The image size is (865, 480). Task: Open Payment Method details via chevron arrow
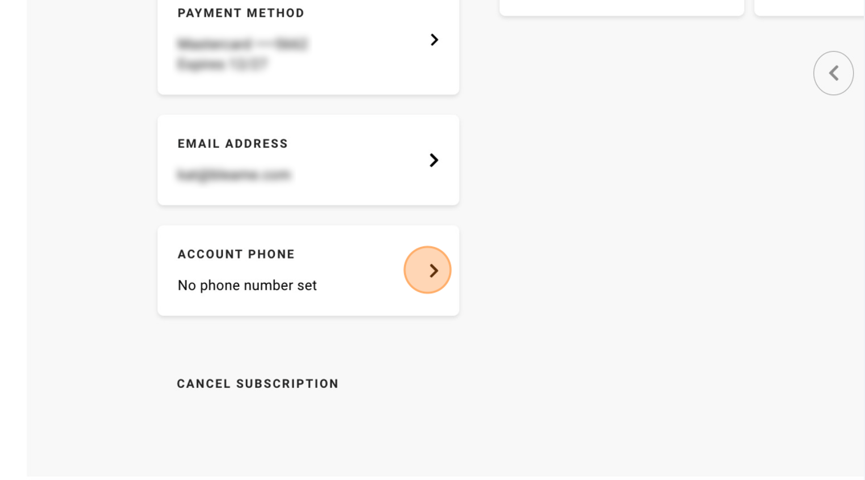point(434,40)
